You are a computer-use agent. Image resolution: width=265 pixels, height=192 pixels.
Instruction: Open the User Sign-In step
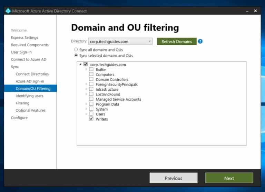[21, 52]
